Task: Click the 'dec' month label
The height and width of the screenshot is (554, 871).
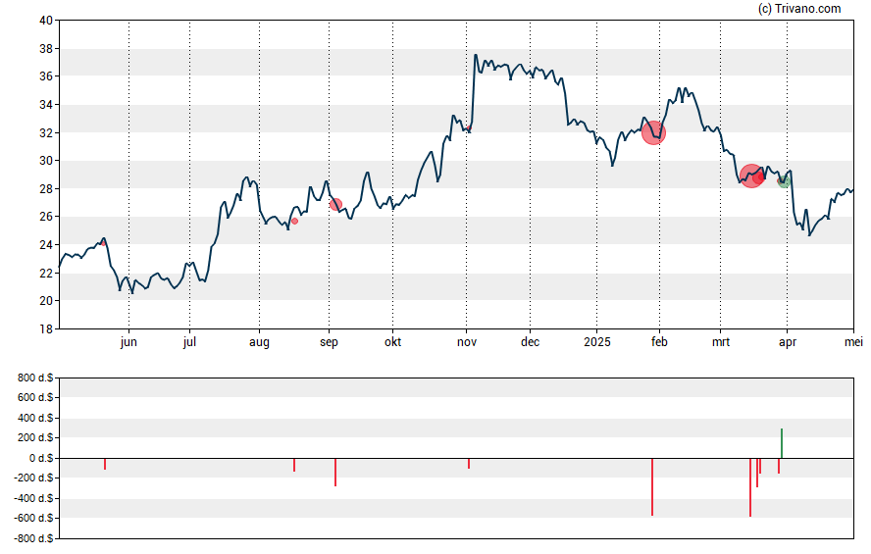Action: click(x=530, y=342)
